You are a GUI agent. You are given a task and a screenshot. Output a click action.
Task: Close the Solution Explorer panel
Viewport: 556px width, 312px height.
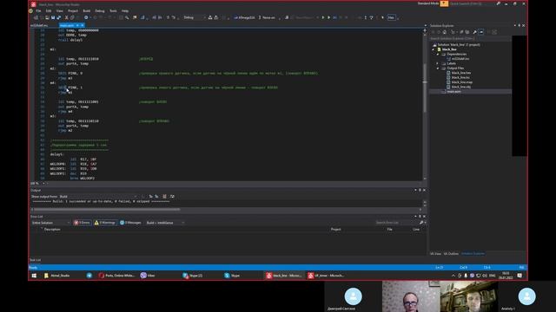523,25
